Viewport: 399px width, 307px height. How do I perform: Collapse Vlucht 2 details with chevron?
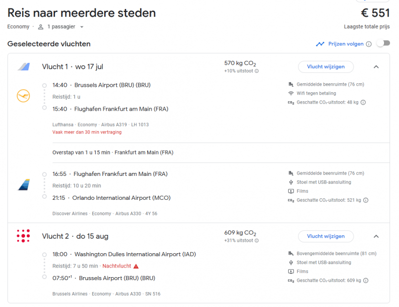tap(376, 236)
